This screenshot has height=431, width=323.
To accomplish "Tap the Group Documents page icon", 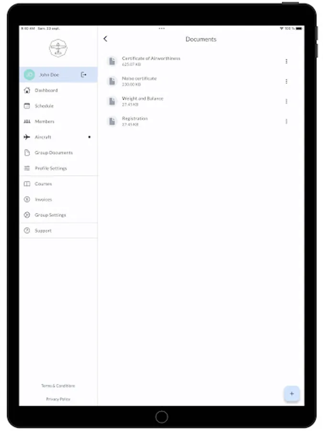I will [x=27, y=153].
